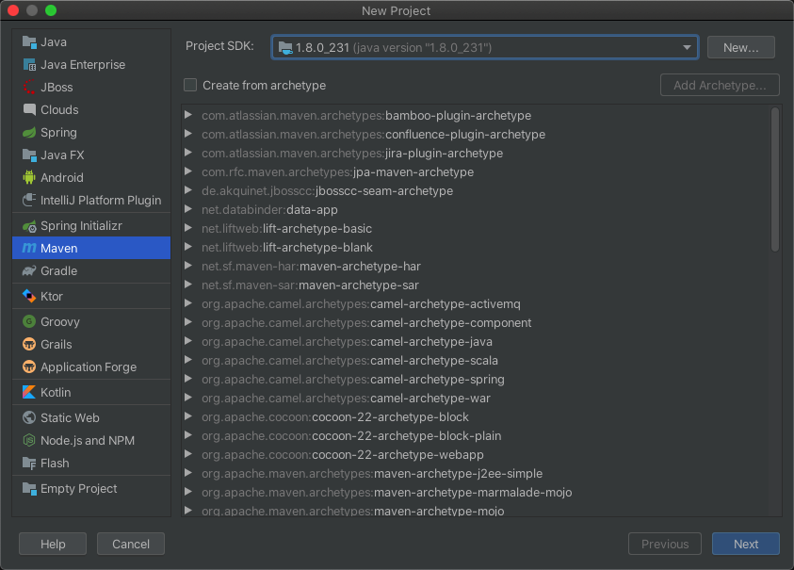Viewport: 794px width, 570px height.
Task: Click the Empty Project icon
Action: coord(29,488)
